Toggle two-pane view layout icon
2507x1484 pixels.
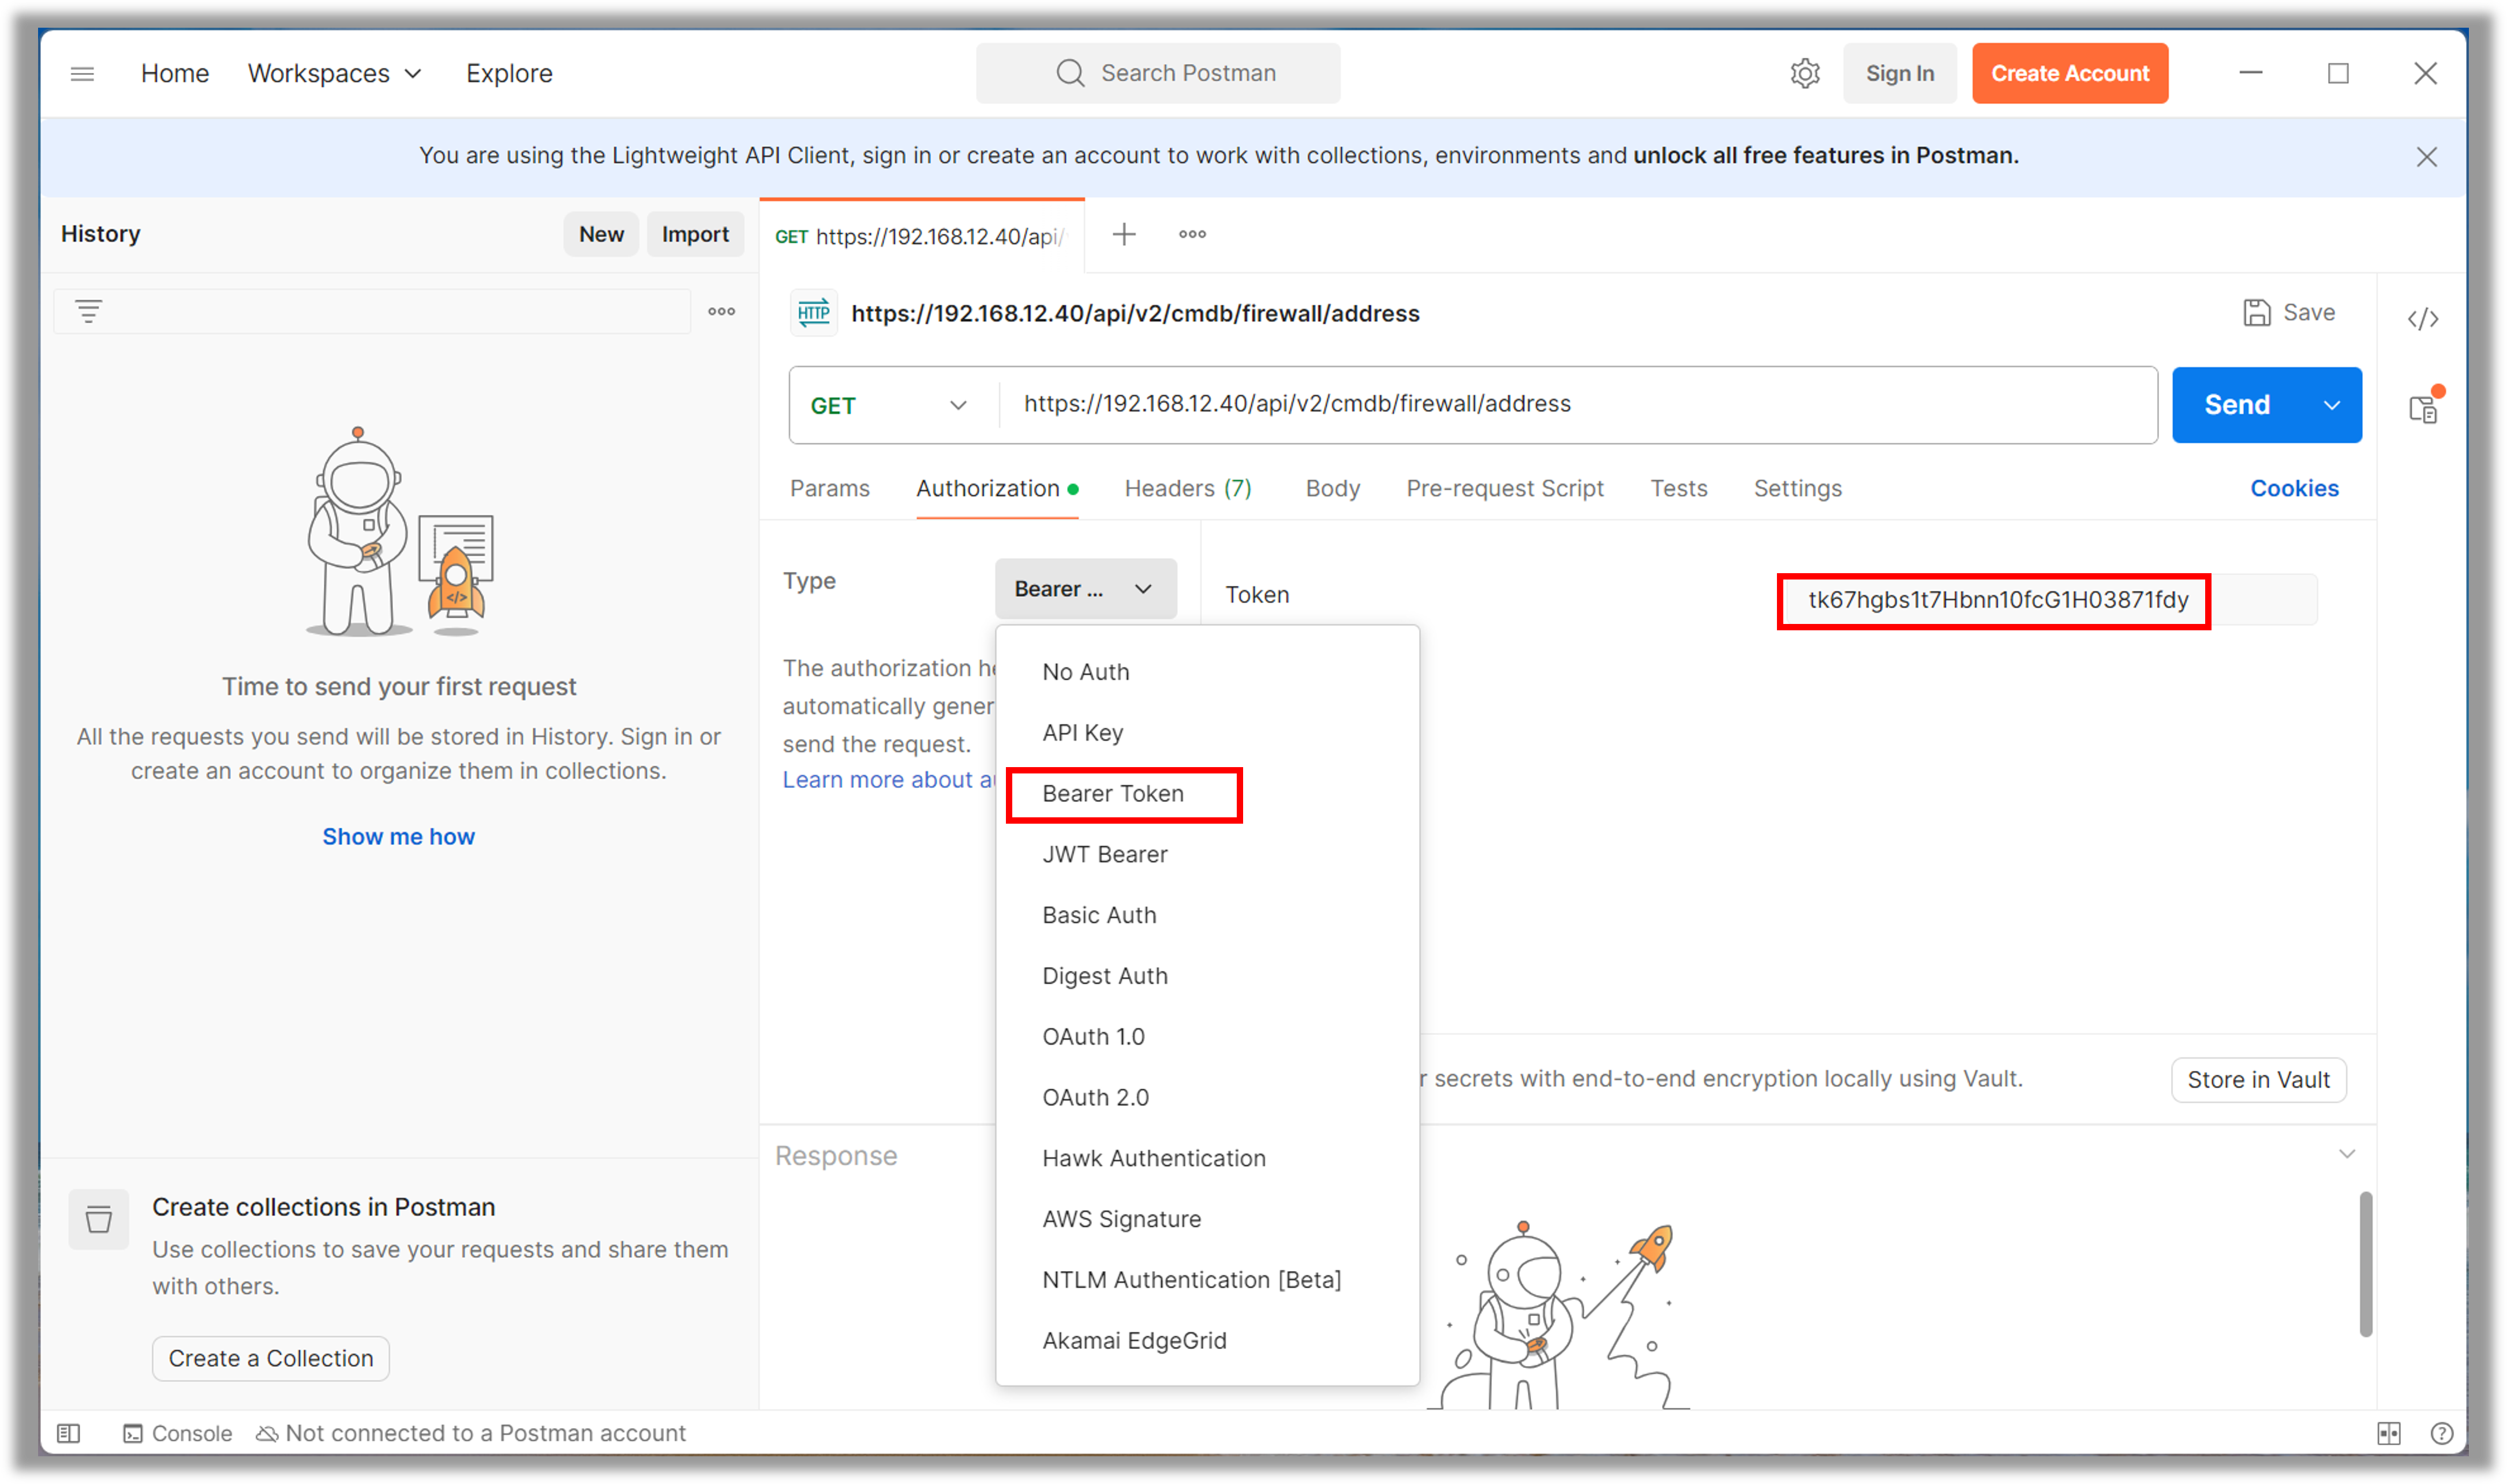(x=2388, y=1433)
